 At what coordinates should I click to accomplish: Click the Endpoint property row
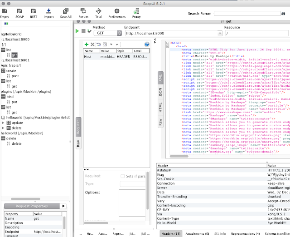pyautogui.click(x=34, y=232)
